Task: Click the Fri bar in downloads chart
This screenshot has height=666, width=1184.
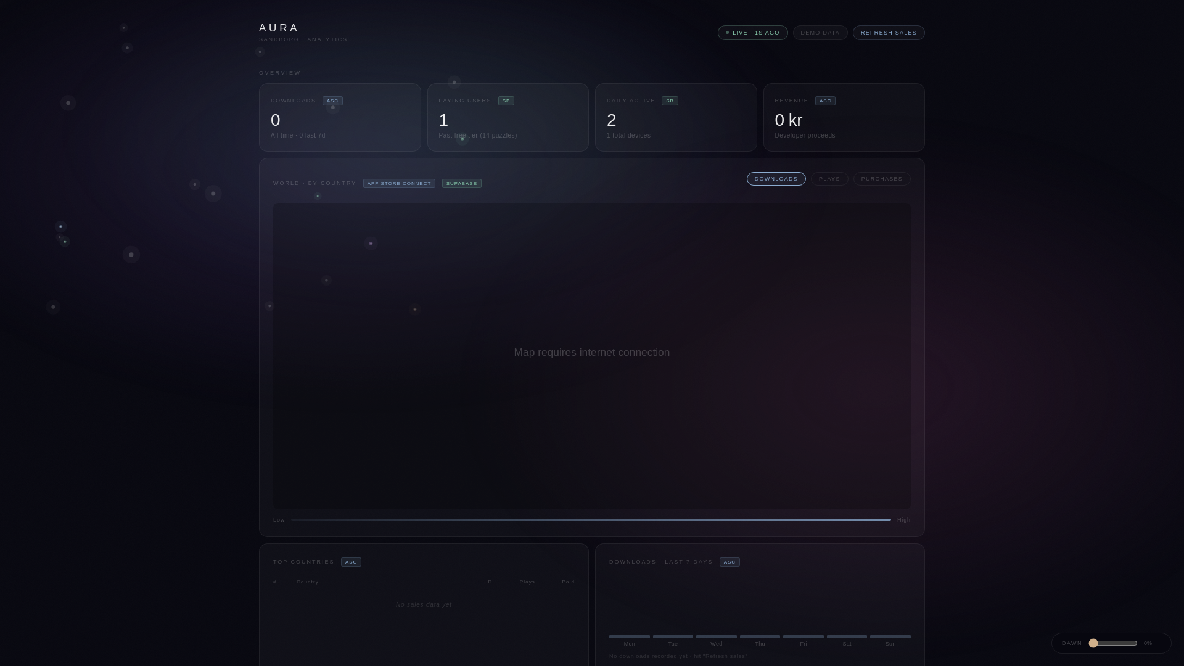Action: 804,636
